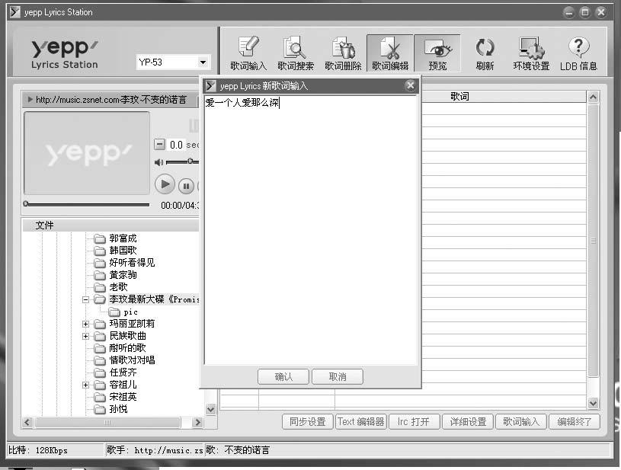
Task: Pause playback with the pause button
Action: (x=186, y=186)
